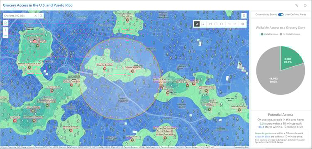Run the location search magnifier

[x=41, y=16]
